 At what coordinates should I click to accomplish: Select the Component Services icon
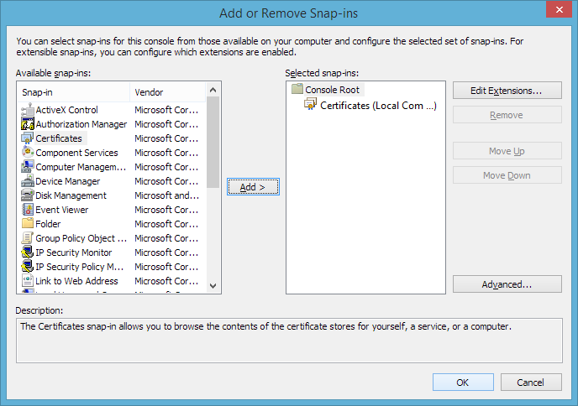pos(27,153)
